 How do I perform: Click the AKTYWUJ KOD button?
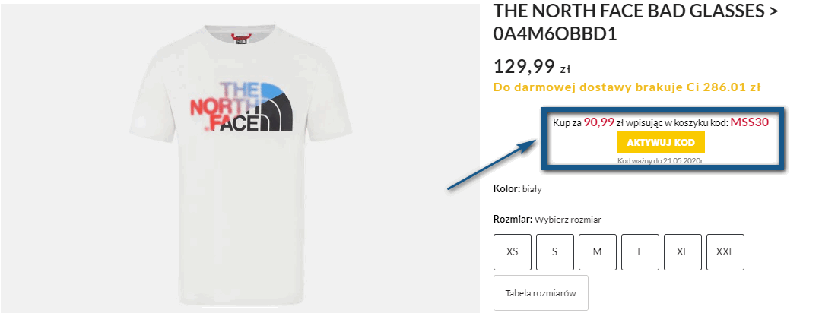pyautogui.click(x=661, y=143)
